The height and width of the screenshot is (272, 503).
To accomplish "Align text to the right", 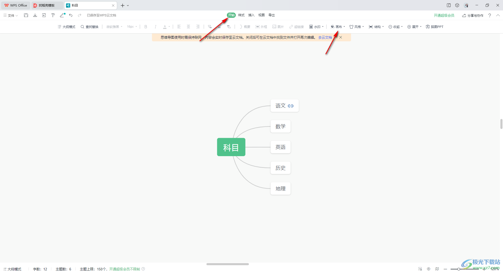I will pos(198,27).
